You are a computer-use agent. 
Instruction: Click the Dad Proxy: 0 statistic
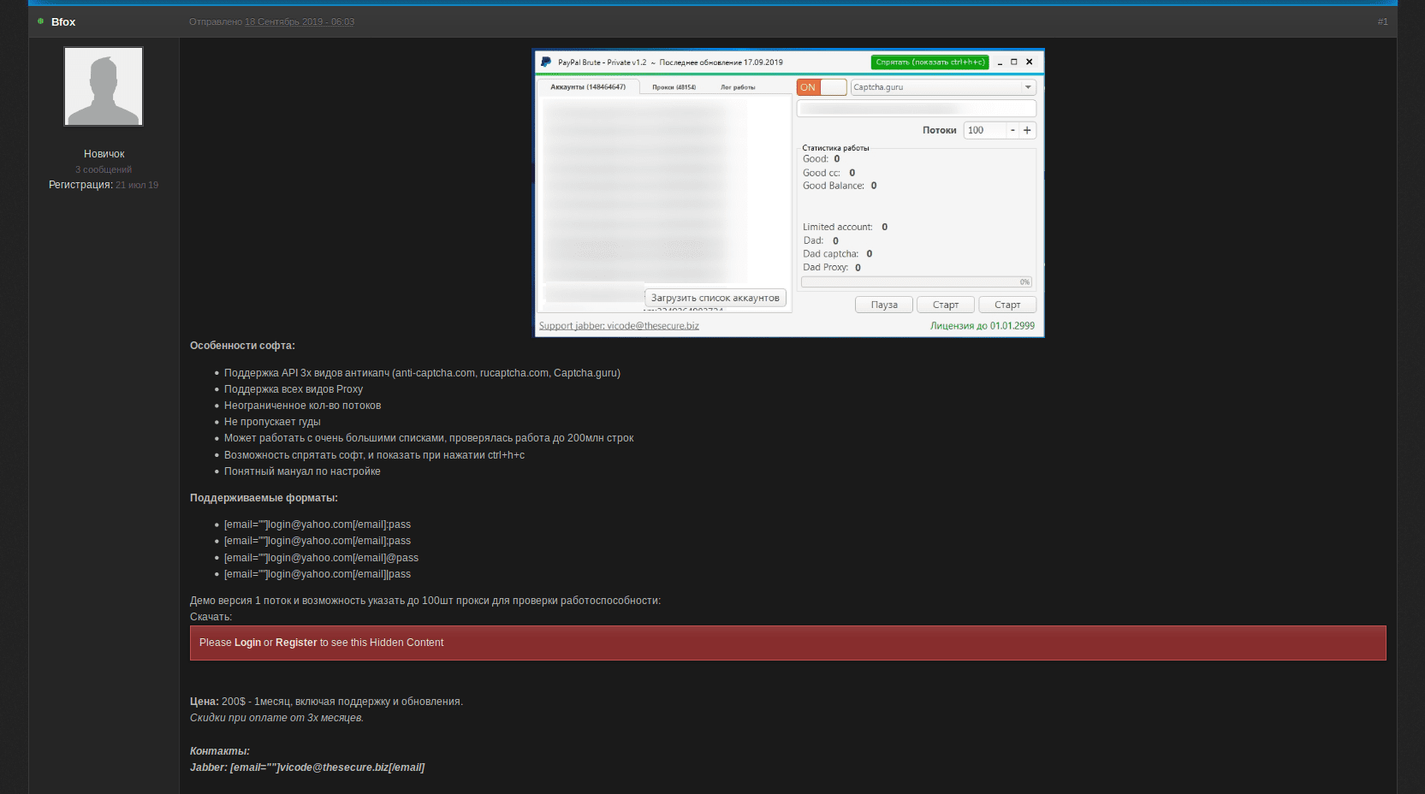click(x=832, y=268)
